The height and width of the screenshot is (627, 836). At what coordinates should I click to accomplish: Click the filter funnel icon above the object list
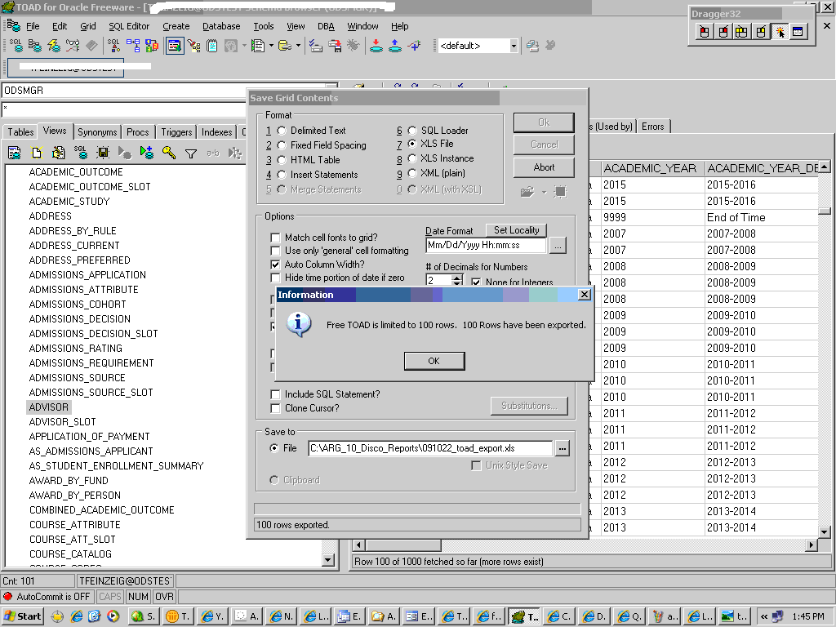coord(190,153)
